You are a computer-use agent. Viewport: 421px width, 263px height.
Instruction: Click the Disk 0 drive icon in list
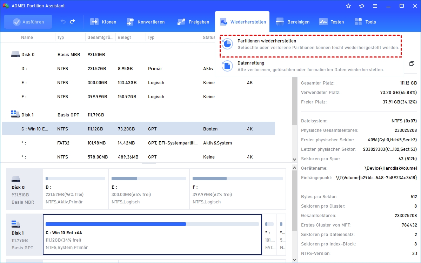pyautogui.click(x=15, y=54)
